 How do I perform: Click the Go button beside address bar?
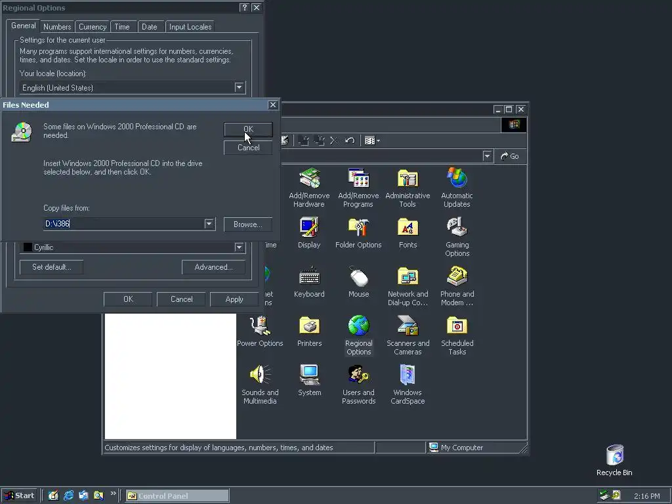509,156
